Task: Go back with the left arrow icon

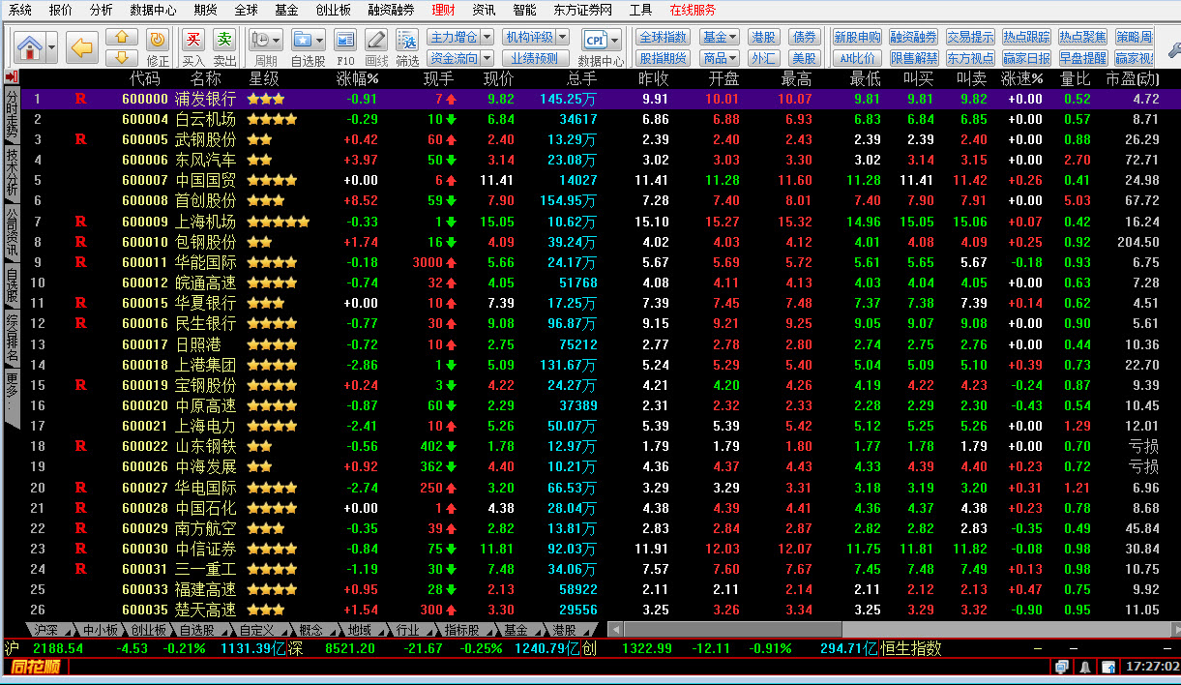Action: (82, 46)
